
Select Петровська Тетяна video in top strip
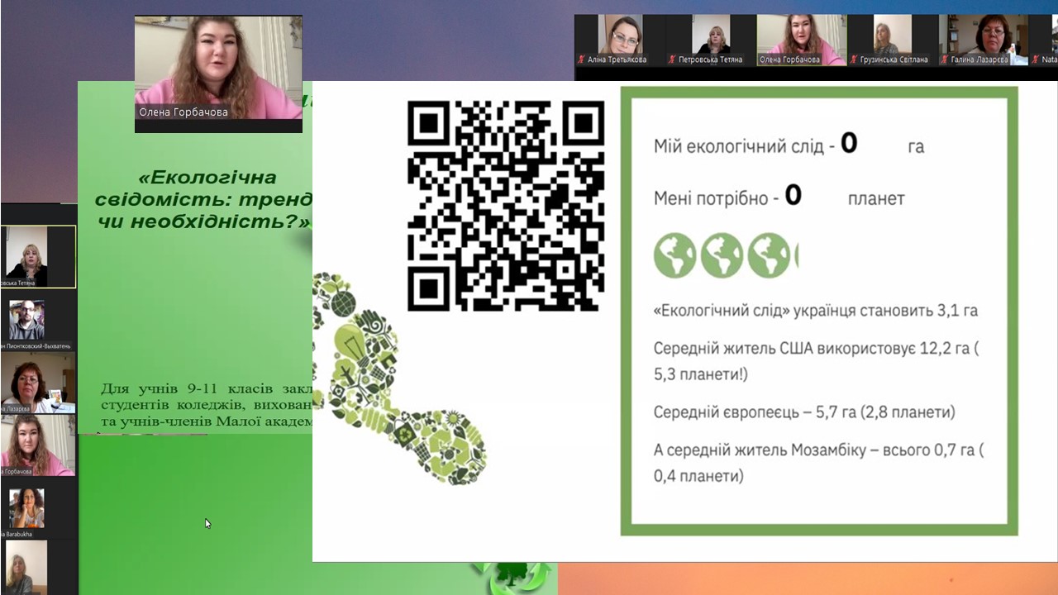coord(710,36)
